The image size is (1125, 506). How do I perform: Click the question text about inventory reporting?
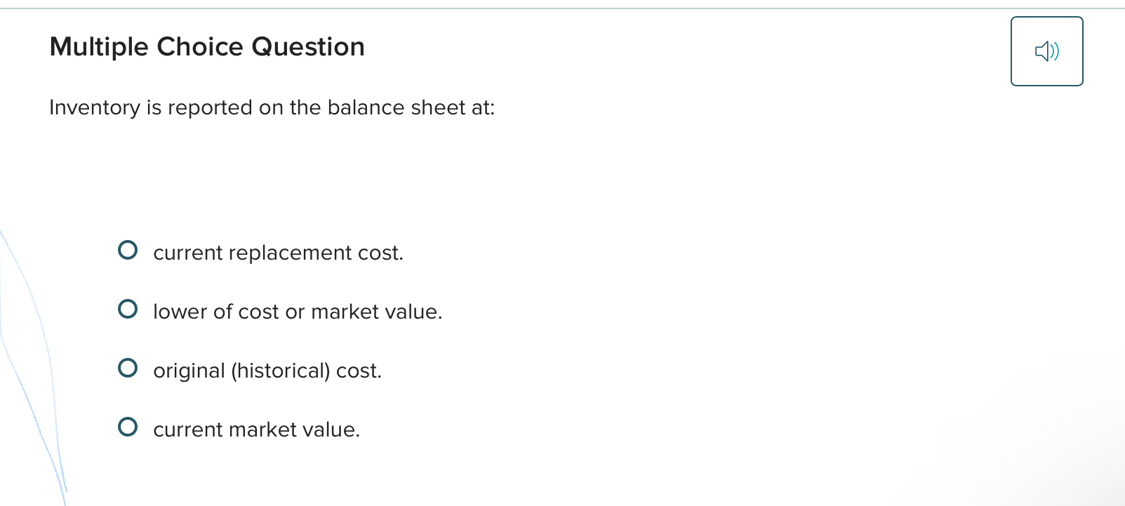pos(272,107)
